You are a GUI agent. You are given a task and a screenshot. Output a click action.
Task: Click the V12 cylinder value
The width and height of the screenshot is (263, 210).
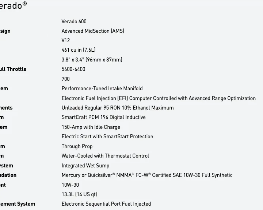[x=66, y=40]
